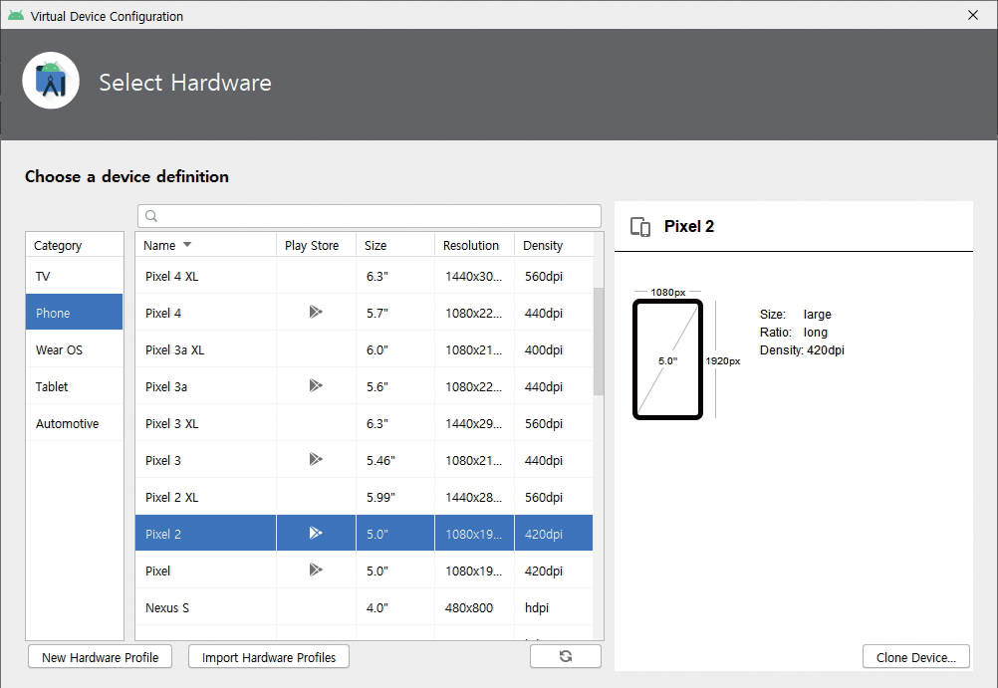Click the Android Studio logo in the header
The height and width of the screenshot is (688, 998).
click(x=51, y=81)
